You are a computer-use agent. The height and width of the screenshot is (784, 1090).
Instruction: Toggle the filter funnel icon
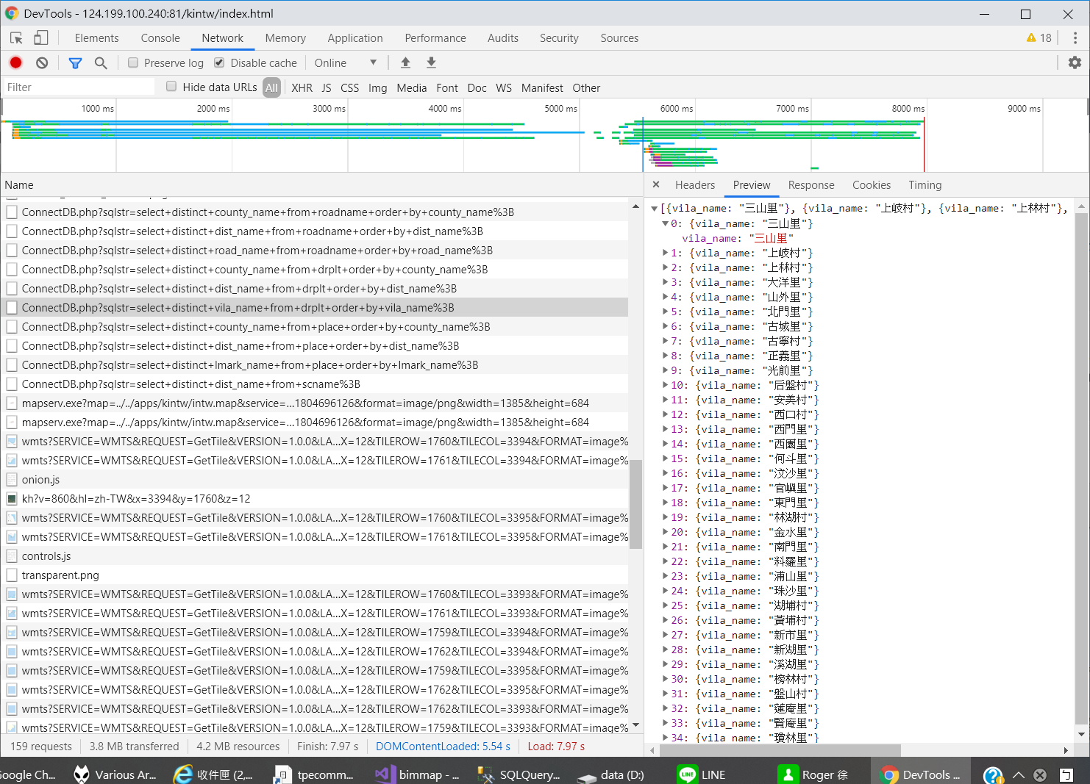point(75,63)
